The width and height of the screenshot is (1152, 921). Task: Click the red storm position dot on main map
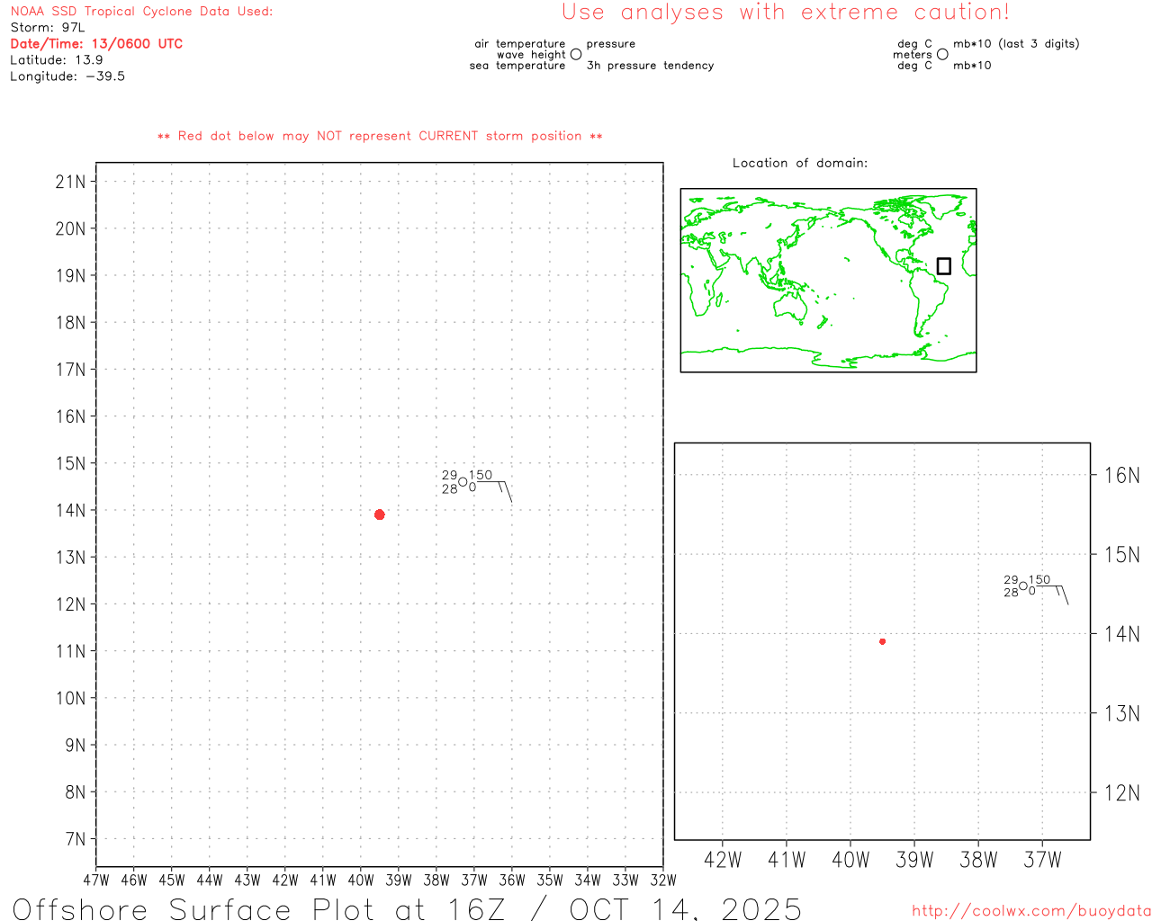379,514
